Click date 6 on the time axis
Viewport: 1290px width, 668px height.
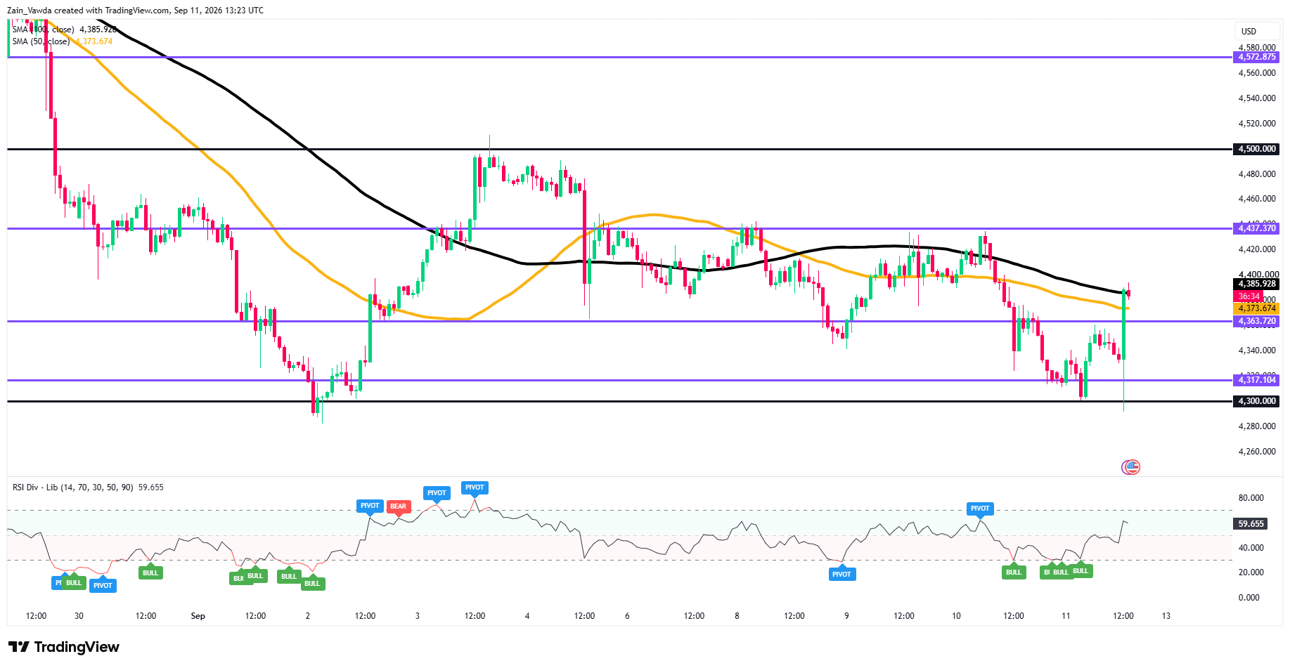pos(627,616)
